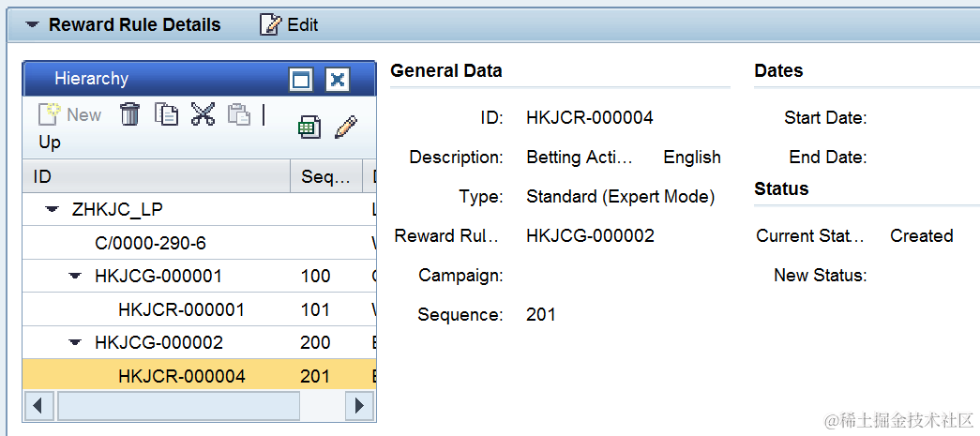Collapse the HKJCG-000002 tree node

click(x=75, y=342)
